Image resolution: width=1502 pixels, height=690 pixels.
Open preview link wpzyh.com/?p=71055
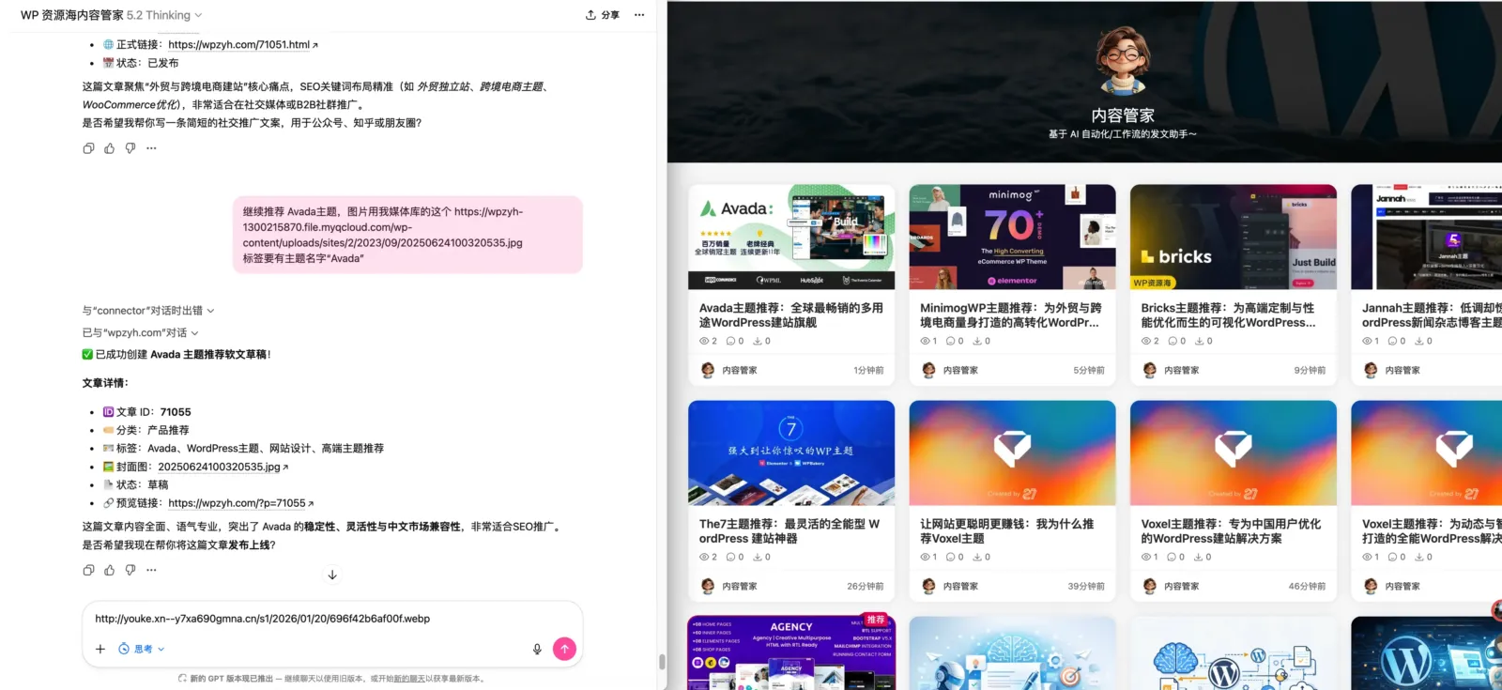pyautogui.click(x=241, y=503)
